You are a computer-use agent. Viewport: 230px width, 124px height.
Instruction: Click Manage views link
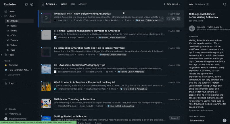pos(14,75)
